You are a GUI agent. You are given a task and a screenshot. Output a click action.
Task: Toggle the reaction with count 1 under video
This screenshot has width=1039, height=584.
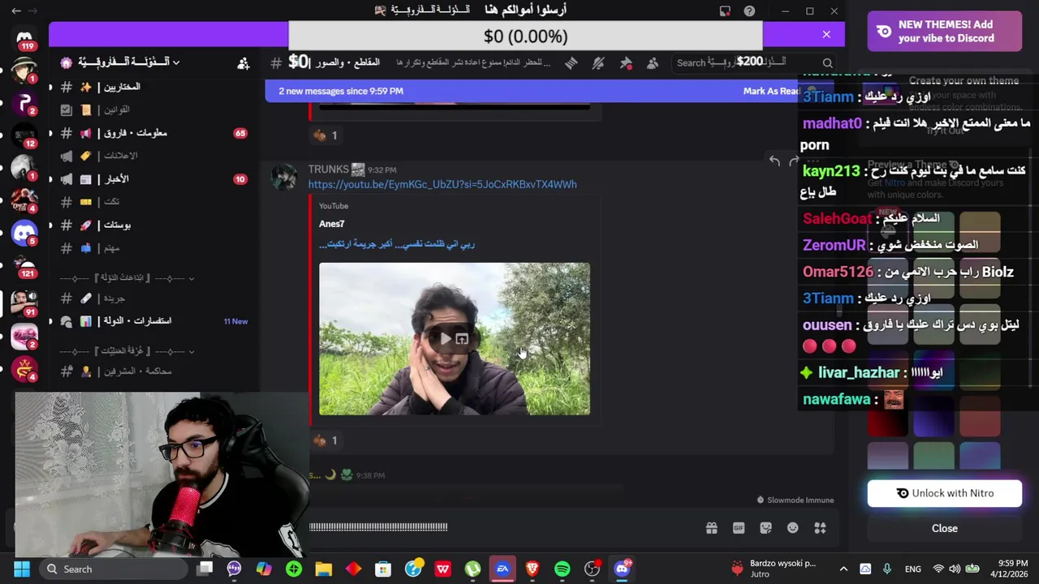click(x=325, y=440)
